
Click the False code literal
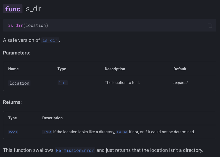click(x=122, y=132)
